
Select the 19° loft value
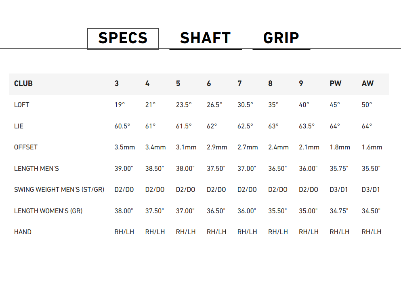coord(120,105)
